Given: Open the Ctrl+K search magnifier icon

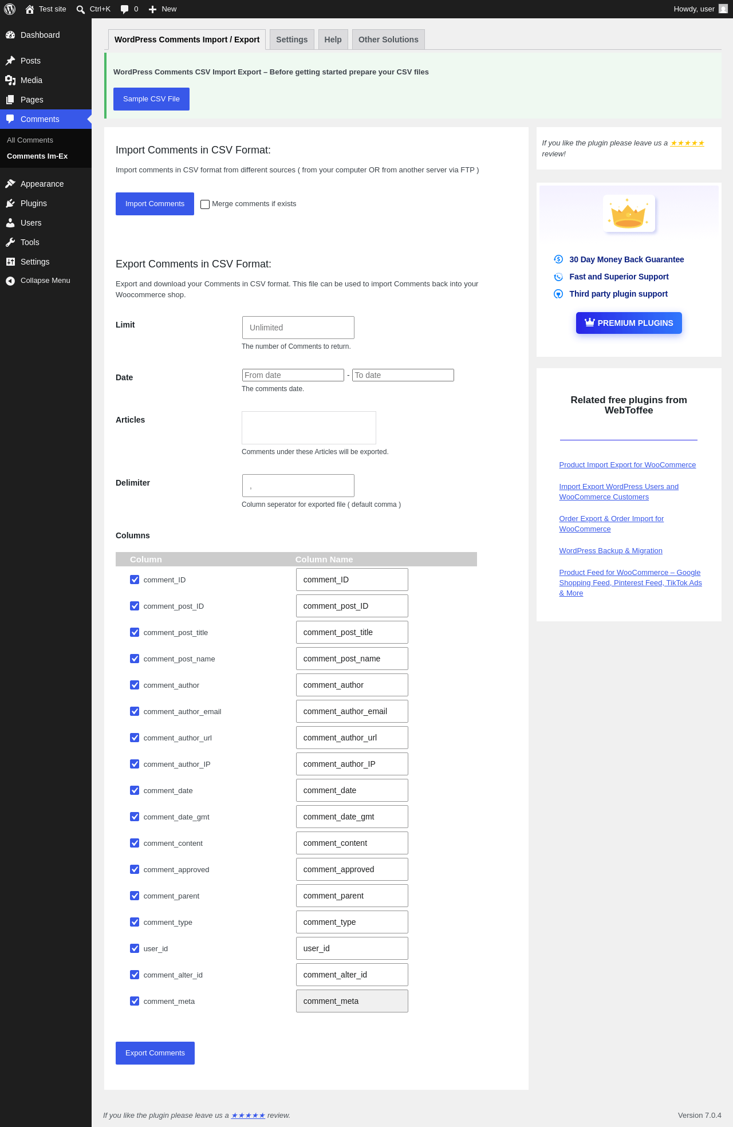Looking at the screenshot, I should [x=81, y=9].
